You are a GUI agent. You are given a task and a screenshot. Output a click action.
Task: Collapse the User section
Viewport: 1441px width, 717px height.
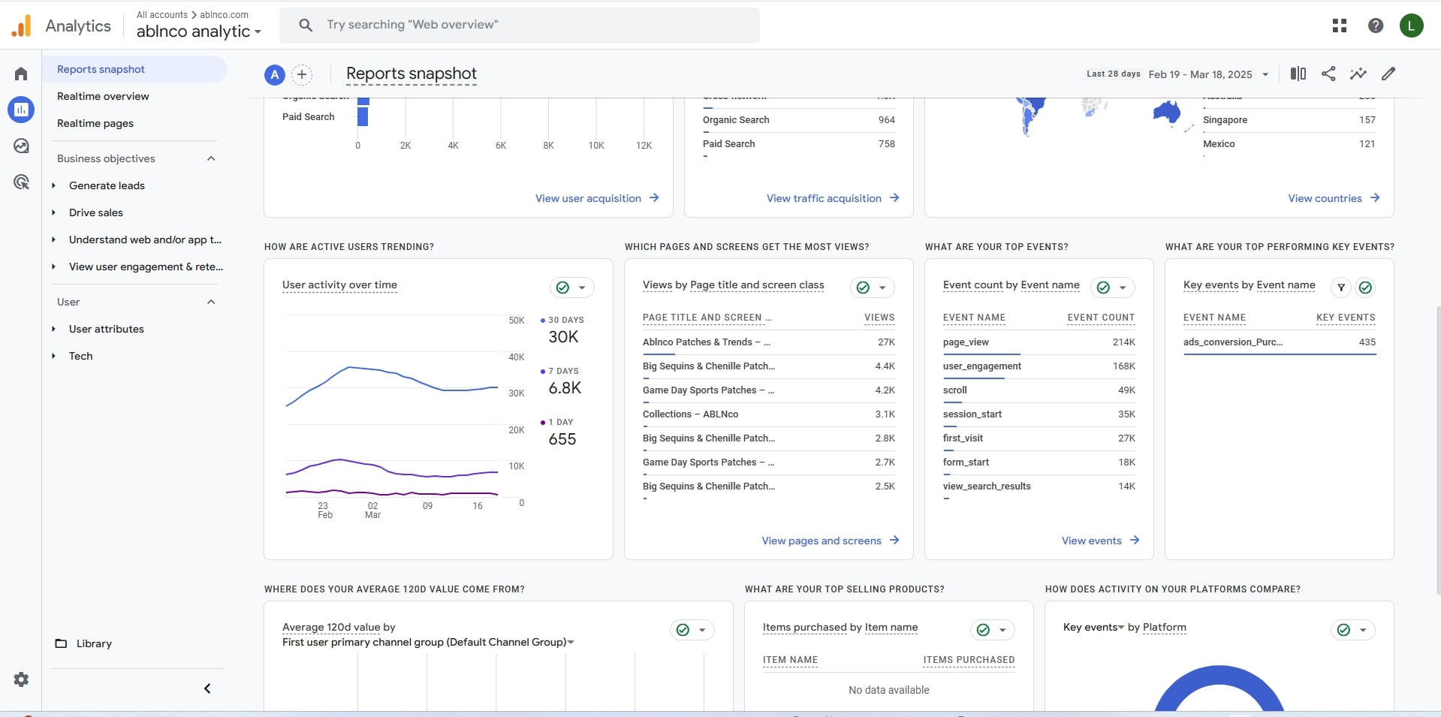pos(211,302)
